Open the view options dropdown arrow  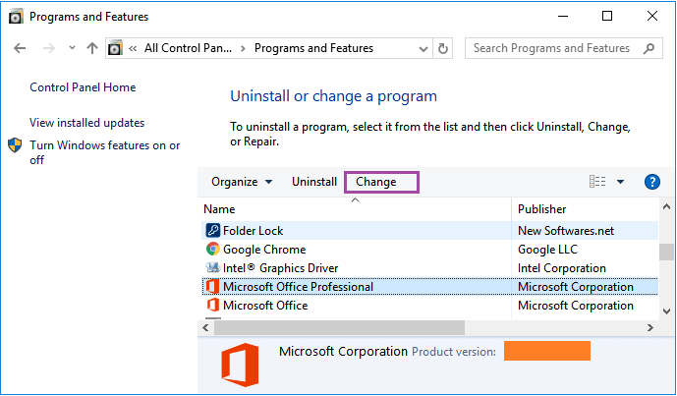(620, 182)
